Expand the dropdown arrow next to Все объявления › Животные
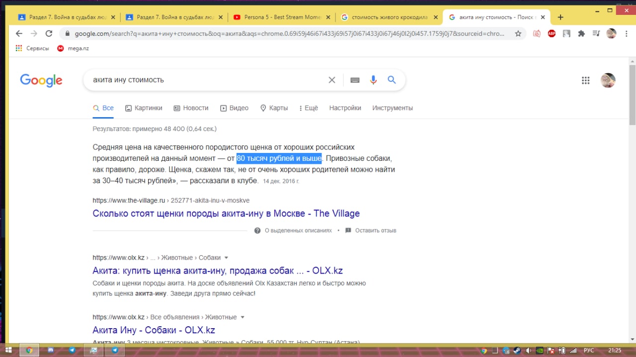Screen dimensions: 636x357 [242, 317]
